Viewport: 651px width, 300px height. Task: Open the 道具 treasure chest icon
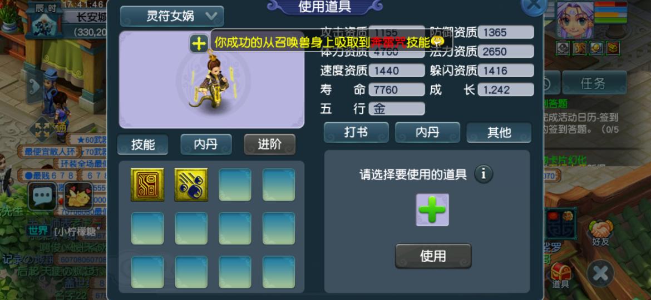tap(561, 276)
